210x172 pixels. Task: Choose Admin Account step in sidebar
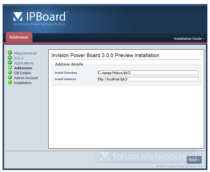[26, 78]
